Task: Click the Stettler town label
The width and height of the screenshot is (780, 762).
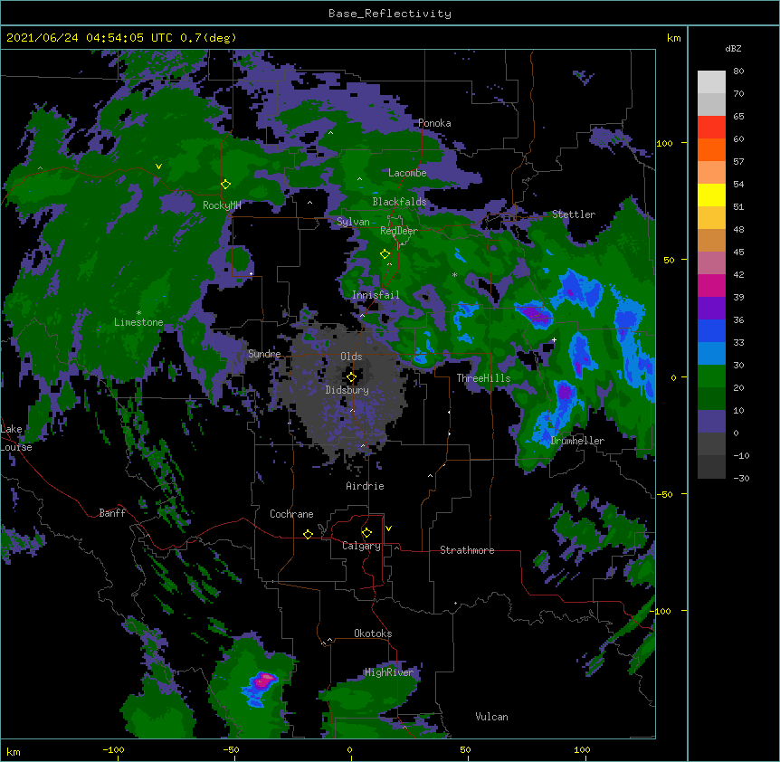Action: pos(574,214)
